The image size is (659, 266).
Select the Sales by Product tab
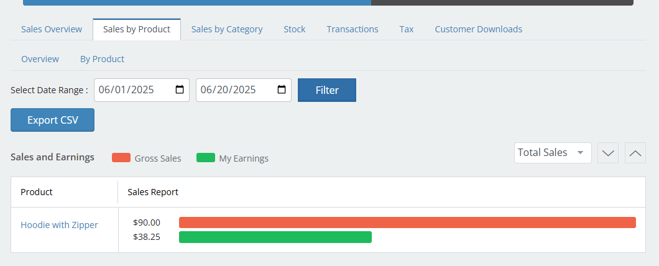(137, 29)
